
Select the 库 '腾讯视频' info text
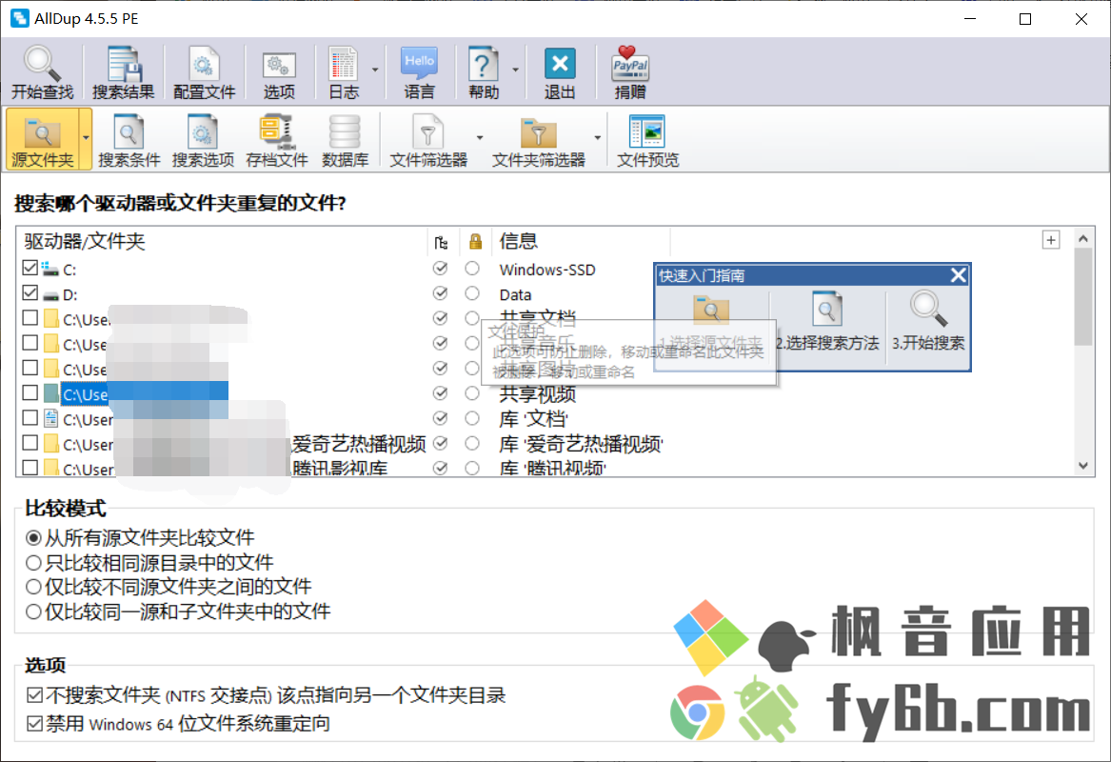(x=553, y=468)
